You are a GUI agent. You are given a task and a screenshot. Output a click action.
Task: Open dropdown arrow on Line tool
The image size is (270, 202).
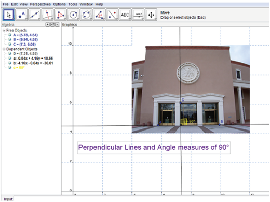click(x=39, y=19)
